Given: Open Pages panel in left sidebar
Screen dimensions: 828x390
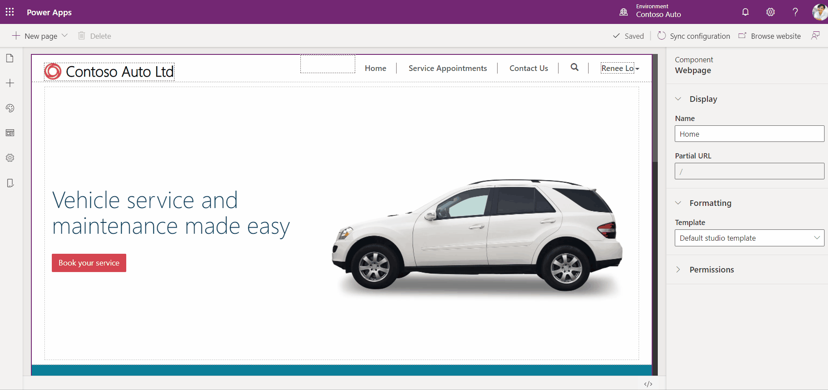Looking at the screenshot, I should [10, 58].
